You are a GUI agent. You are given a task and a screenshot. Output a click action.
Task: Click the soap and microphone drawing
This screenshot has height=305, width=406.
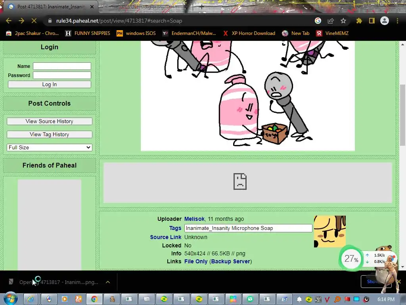(x=247, y=96)
